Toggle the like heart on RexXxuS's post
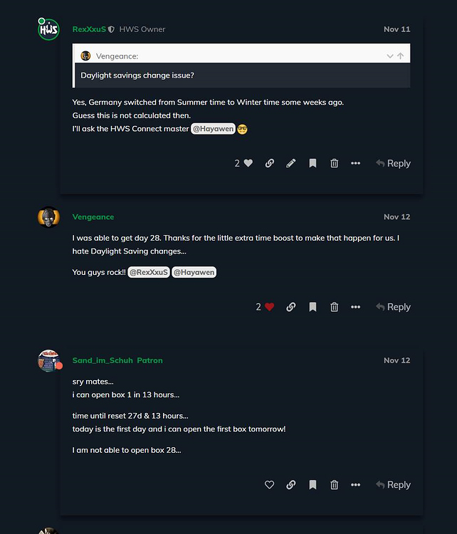This screenshot has width=457, height=534. 248,163
